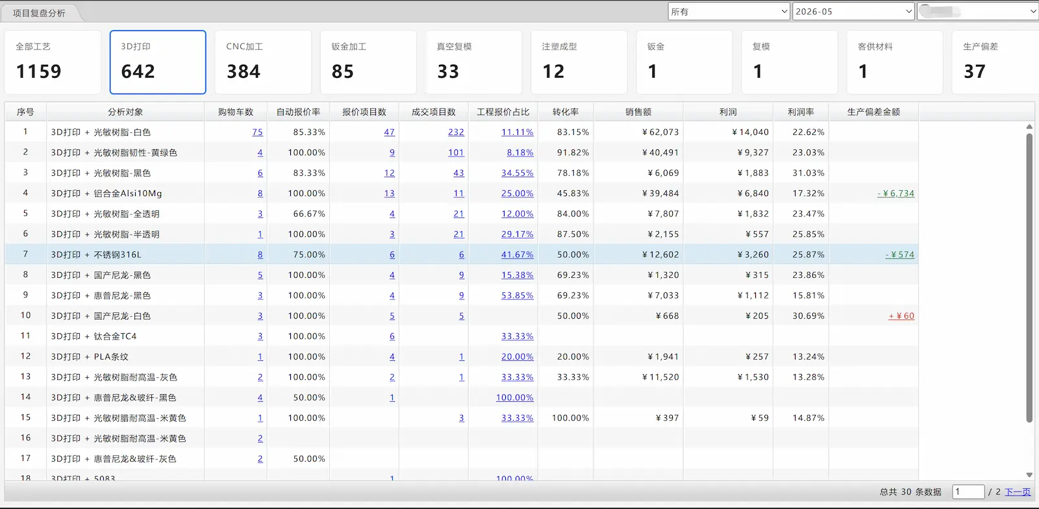
Task: Open the 项目复盘分析 tab
Action: [x=39, y=12]
